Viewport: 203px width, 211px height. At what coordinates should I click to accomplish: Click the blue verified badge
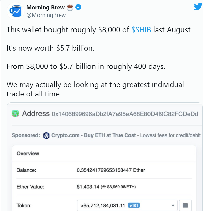point(78,7)
